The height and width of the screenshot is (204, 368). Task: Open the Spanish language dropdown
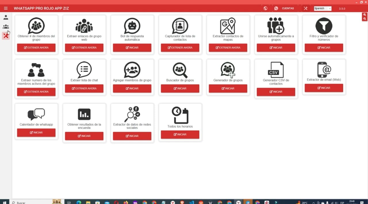(x=323, y=8)
